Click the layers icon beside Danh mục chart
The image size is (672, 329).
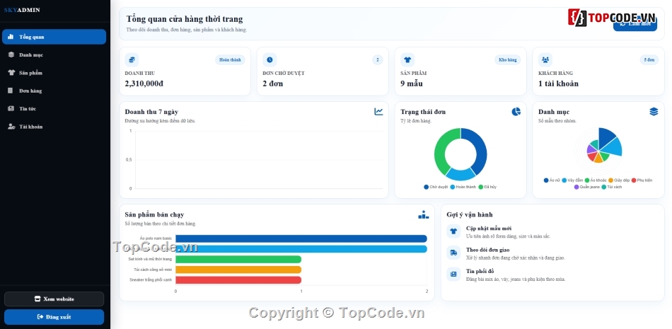pos(654,112)
